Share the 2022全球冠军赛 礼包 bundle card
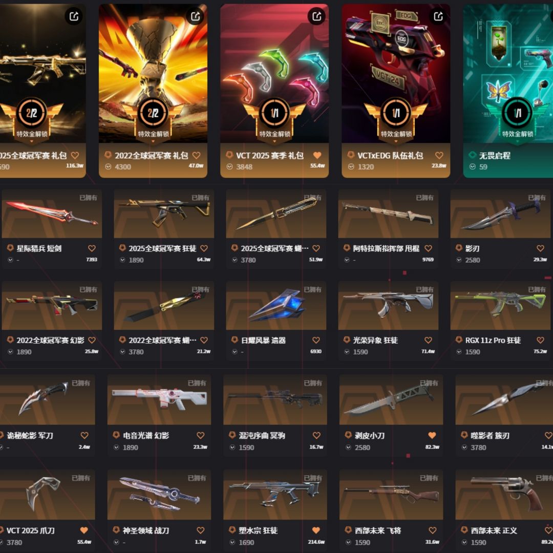Image resolution: width=553 pixels, height=553 pixels. [196, 16]
